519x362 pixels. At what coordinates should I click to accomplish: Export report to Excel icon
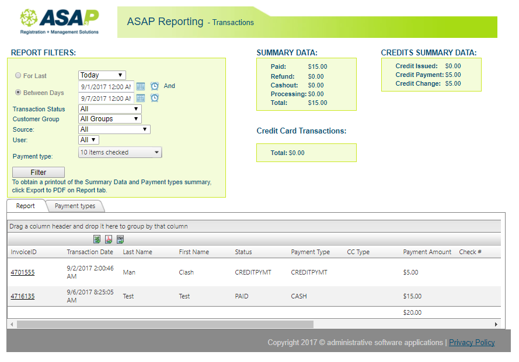pyautogui.click(x=97, y=239)
